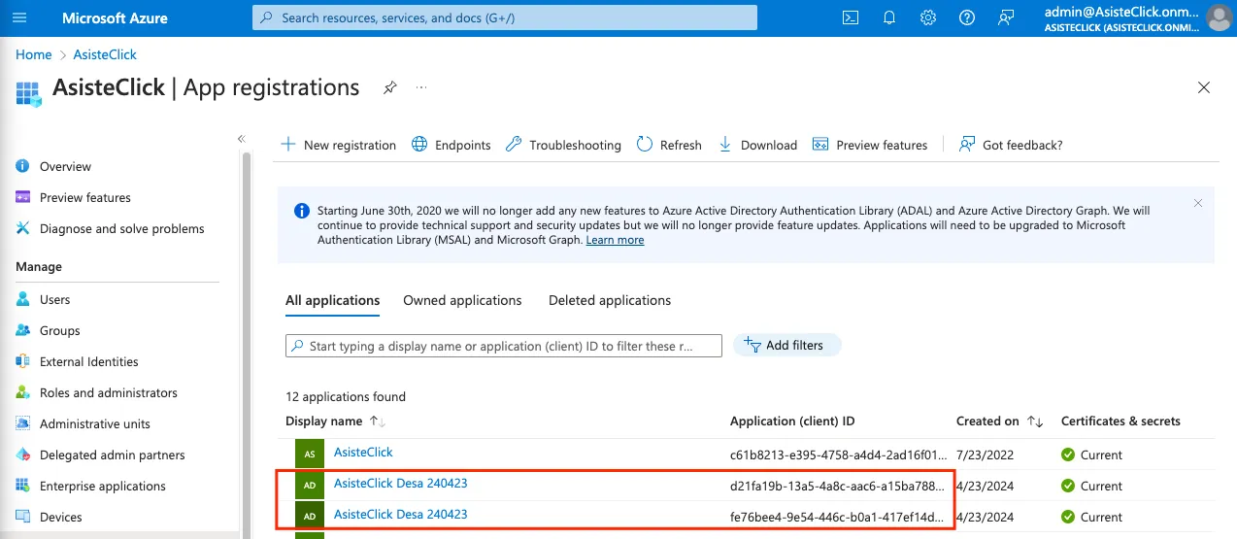
Task: Switch to Owned applications tab
Action: tap(462, 300)
